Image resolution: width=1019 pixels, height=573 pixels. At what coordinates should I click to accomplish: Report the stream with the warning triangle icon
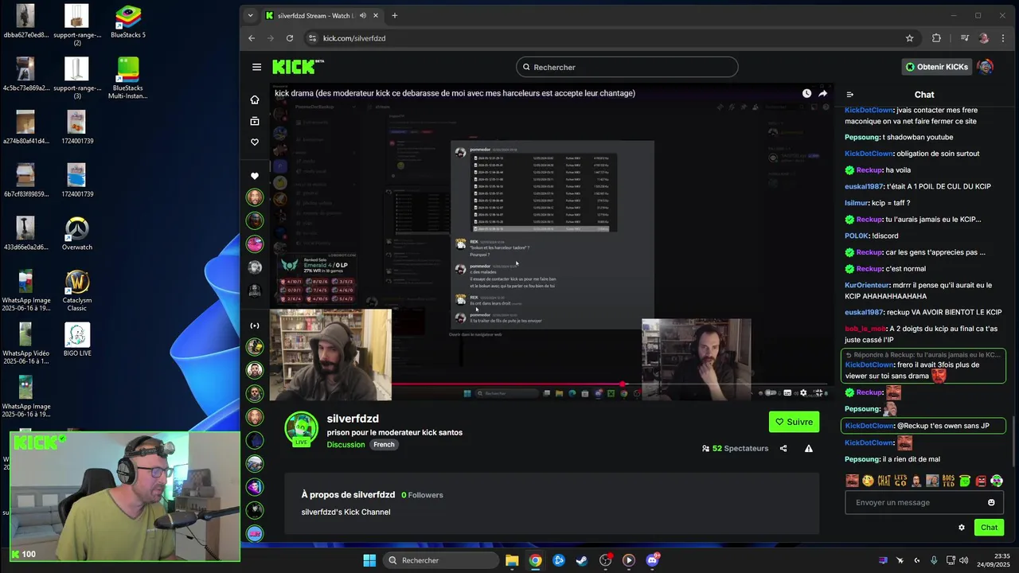pos(809,448)
